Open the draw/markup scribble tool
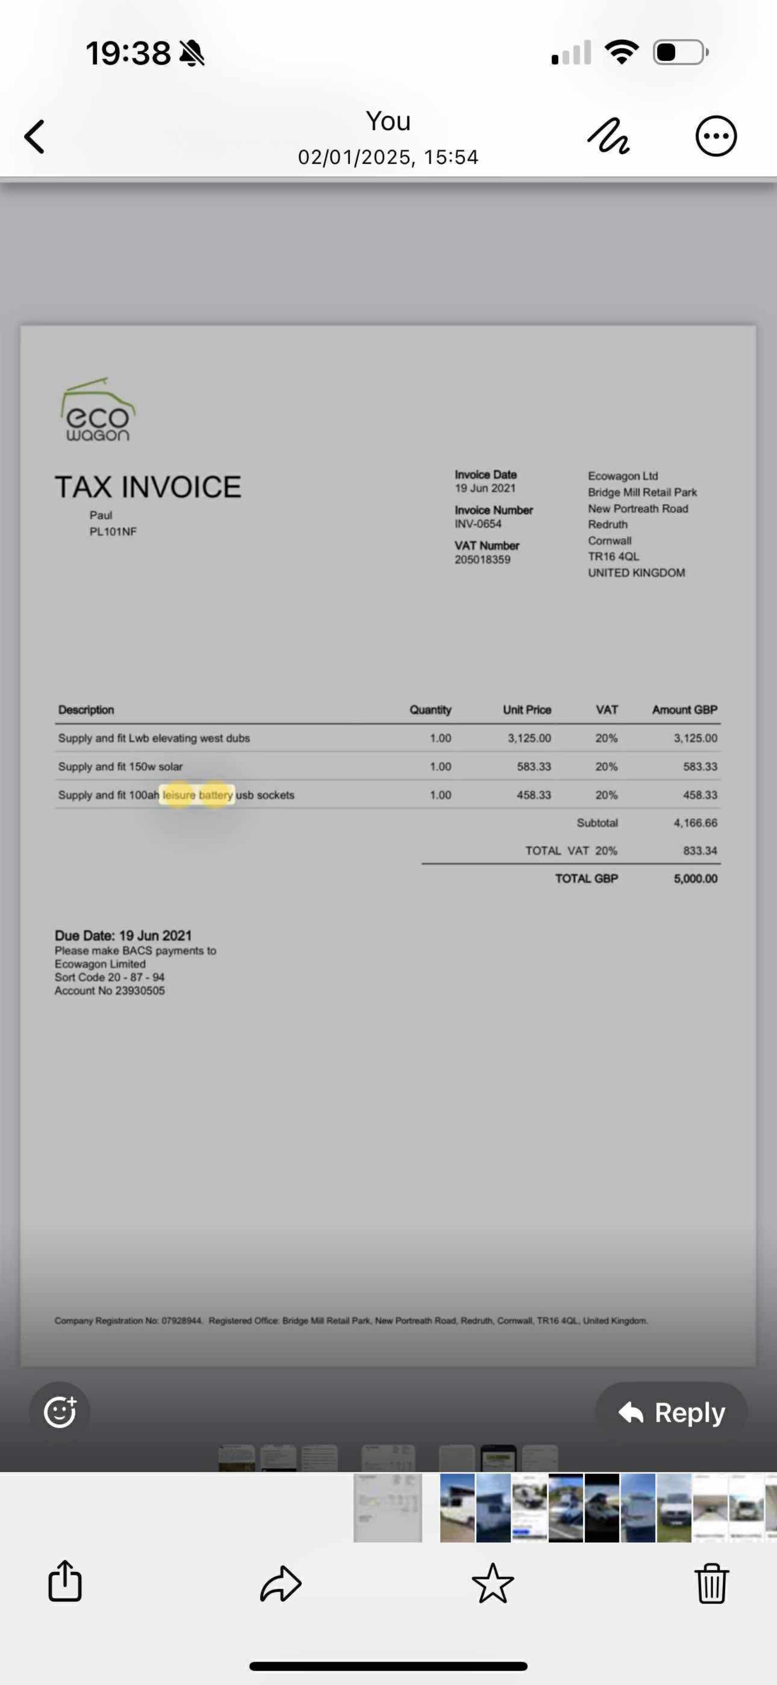The image size is (777, 1685). 609,136
